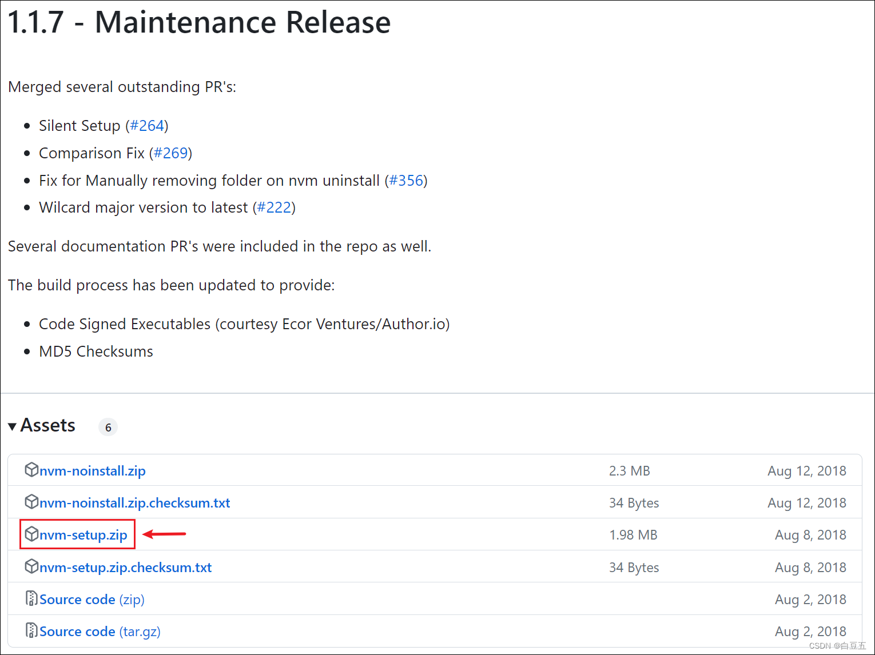875x655 pixels.
Task: Click package icon beside nvm-setup.zip
Action: [x=31, y=534]
